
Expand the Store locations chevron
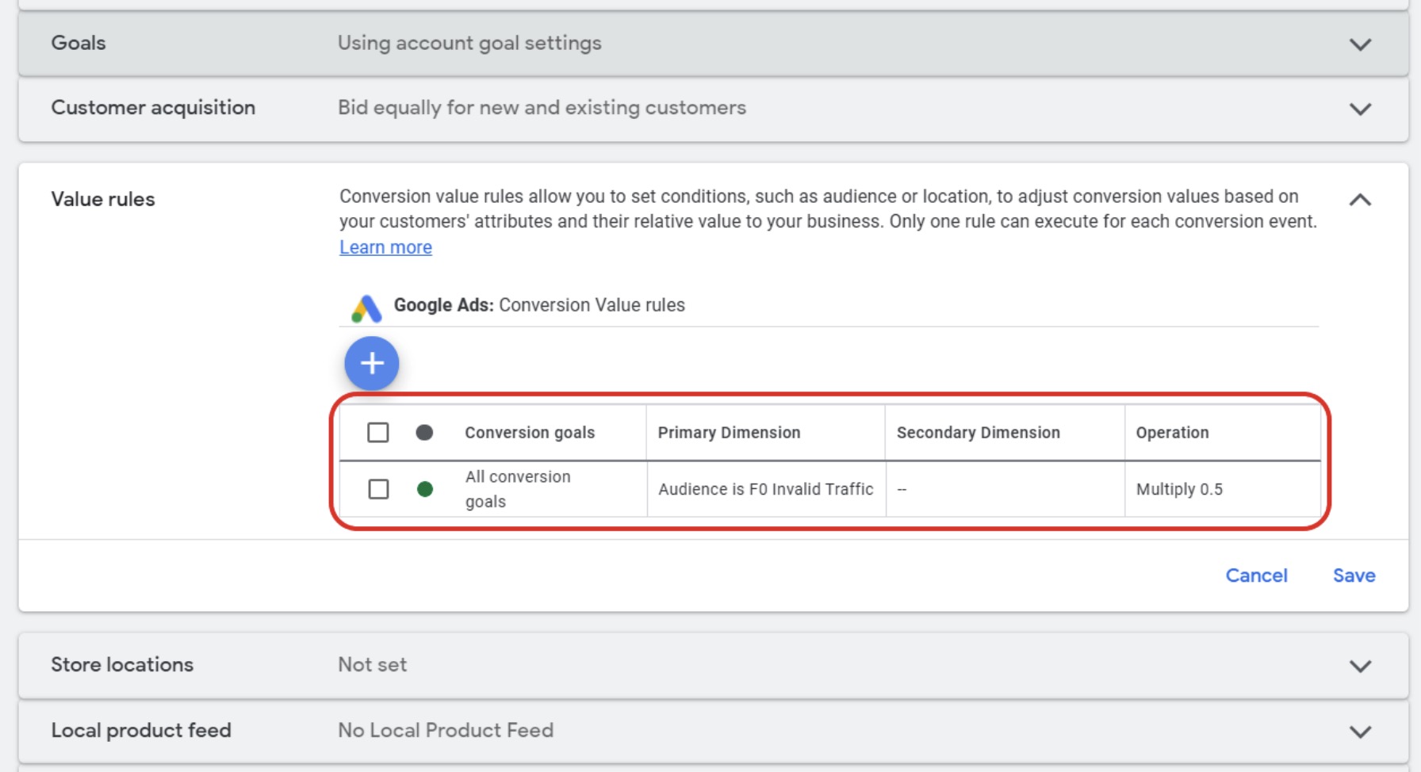(1360, 666)
